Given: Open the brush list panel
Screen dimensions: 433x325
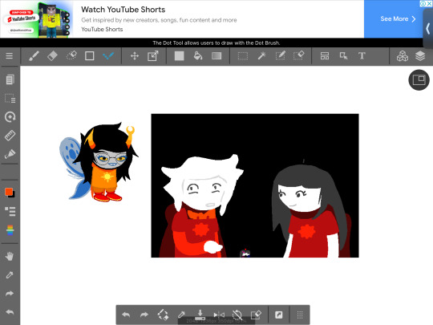Looking at the screenshot, I should pyautogui.click(x=10, y=211).
